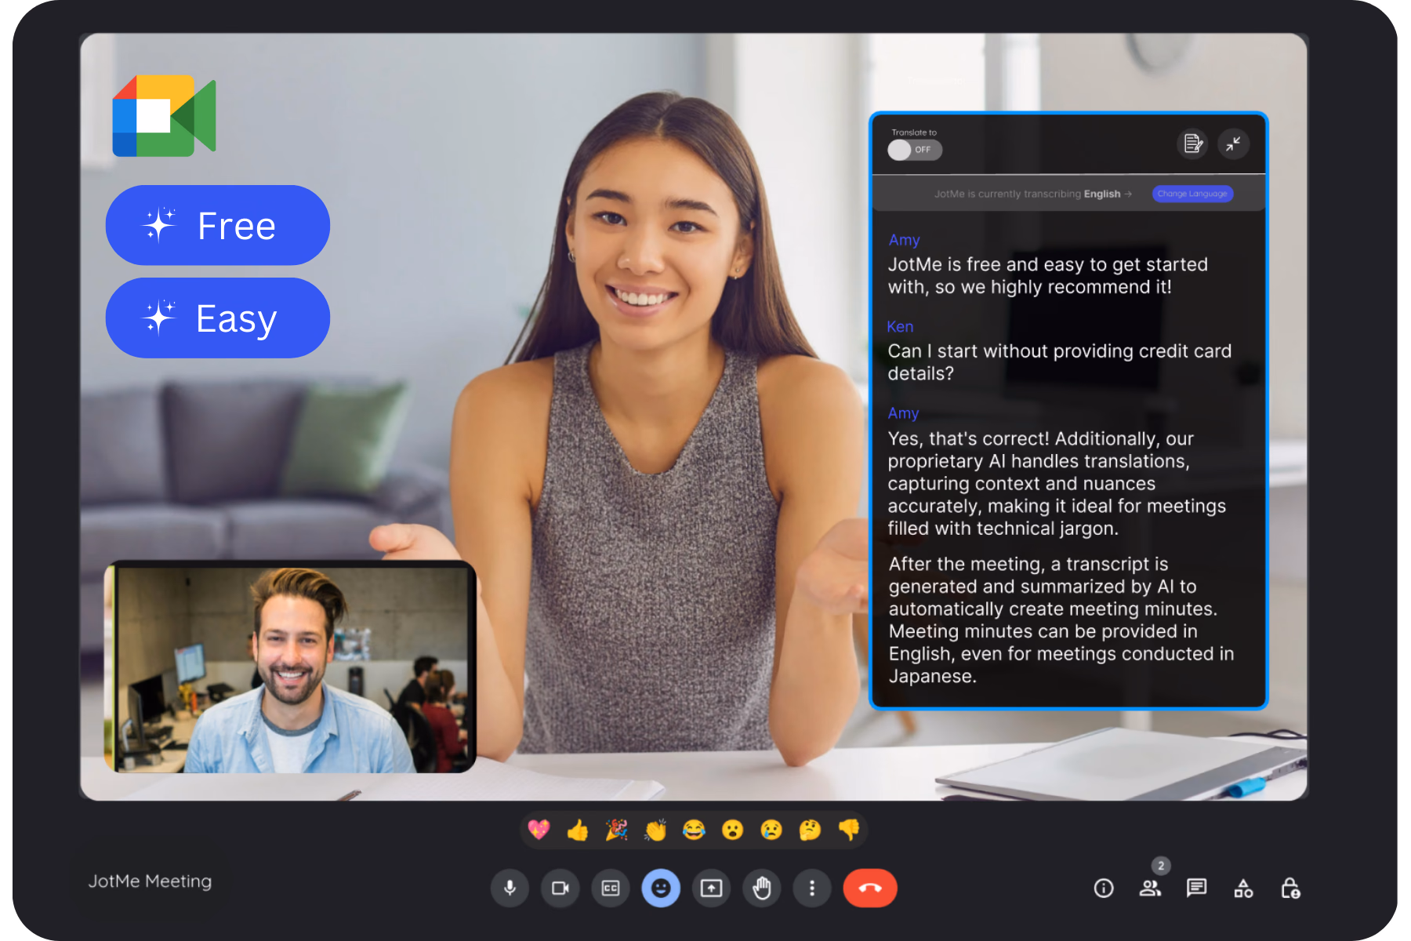This screenshot has width=1411, height=941.
Task: Click first Amy speaker name in transcript
Action: coord(904,240)
